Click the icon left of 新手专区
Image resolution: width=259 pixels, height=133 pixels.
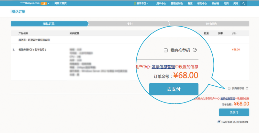pyautogui.click(x=135, y=4)
